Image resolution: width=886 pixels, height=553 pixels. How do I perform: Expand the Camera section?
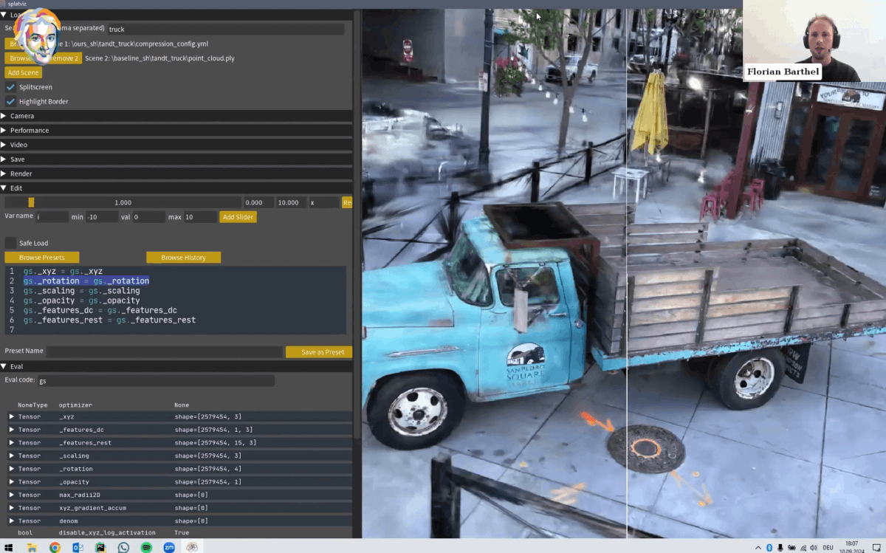176,116
